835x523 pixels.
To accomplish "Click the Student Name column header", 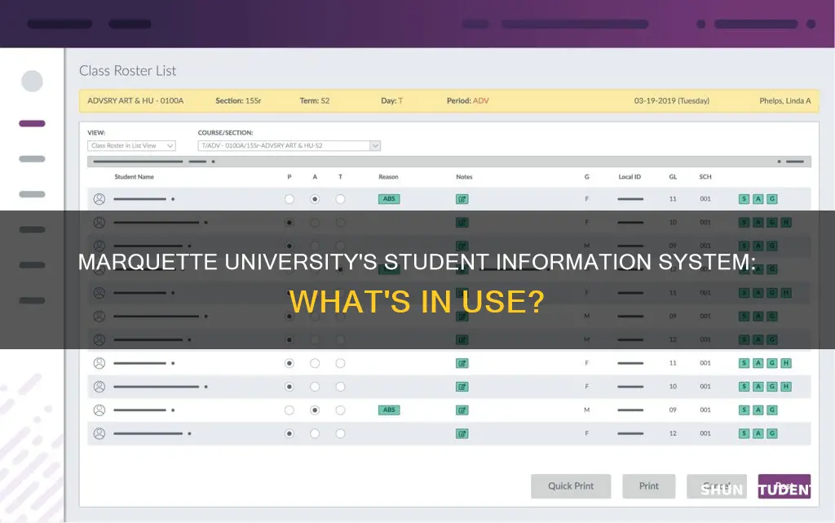I will pos(135,177).
